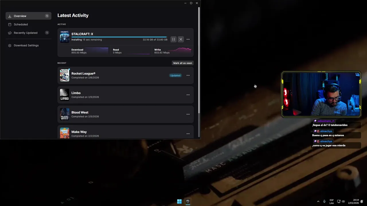This screenshot has height=206, width=367.
Task: Click the Recently Updated megaphone icon
Action: [x=10, y=33]
